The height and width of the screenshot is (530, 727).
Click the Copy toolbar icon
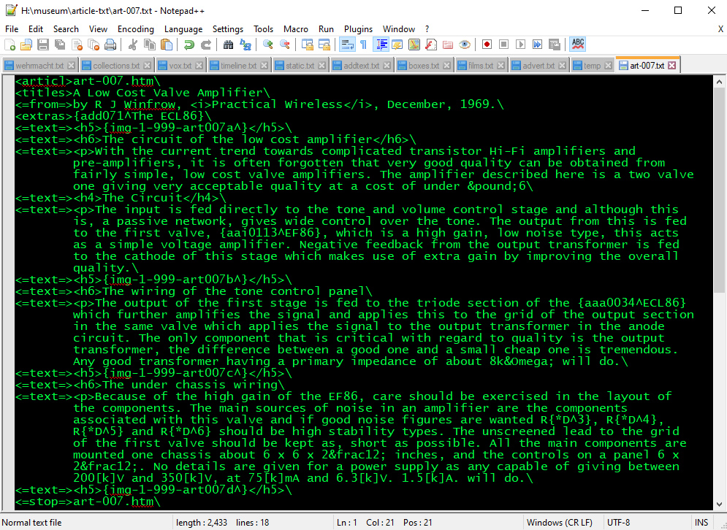[149, 45]
